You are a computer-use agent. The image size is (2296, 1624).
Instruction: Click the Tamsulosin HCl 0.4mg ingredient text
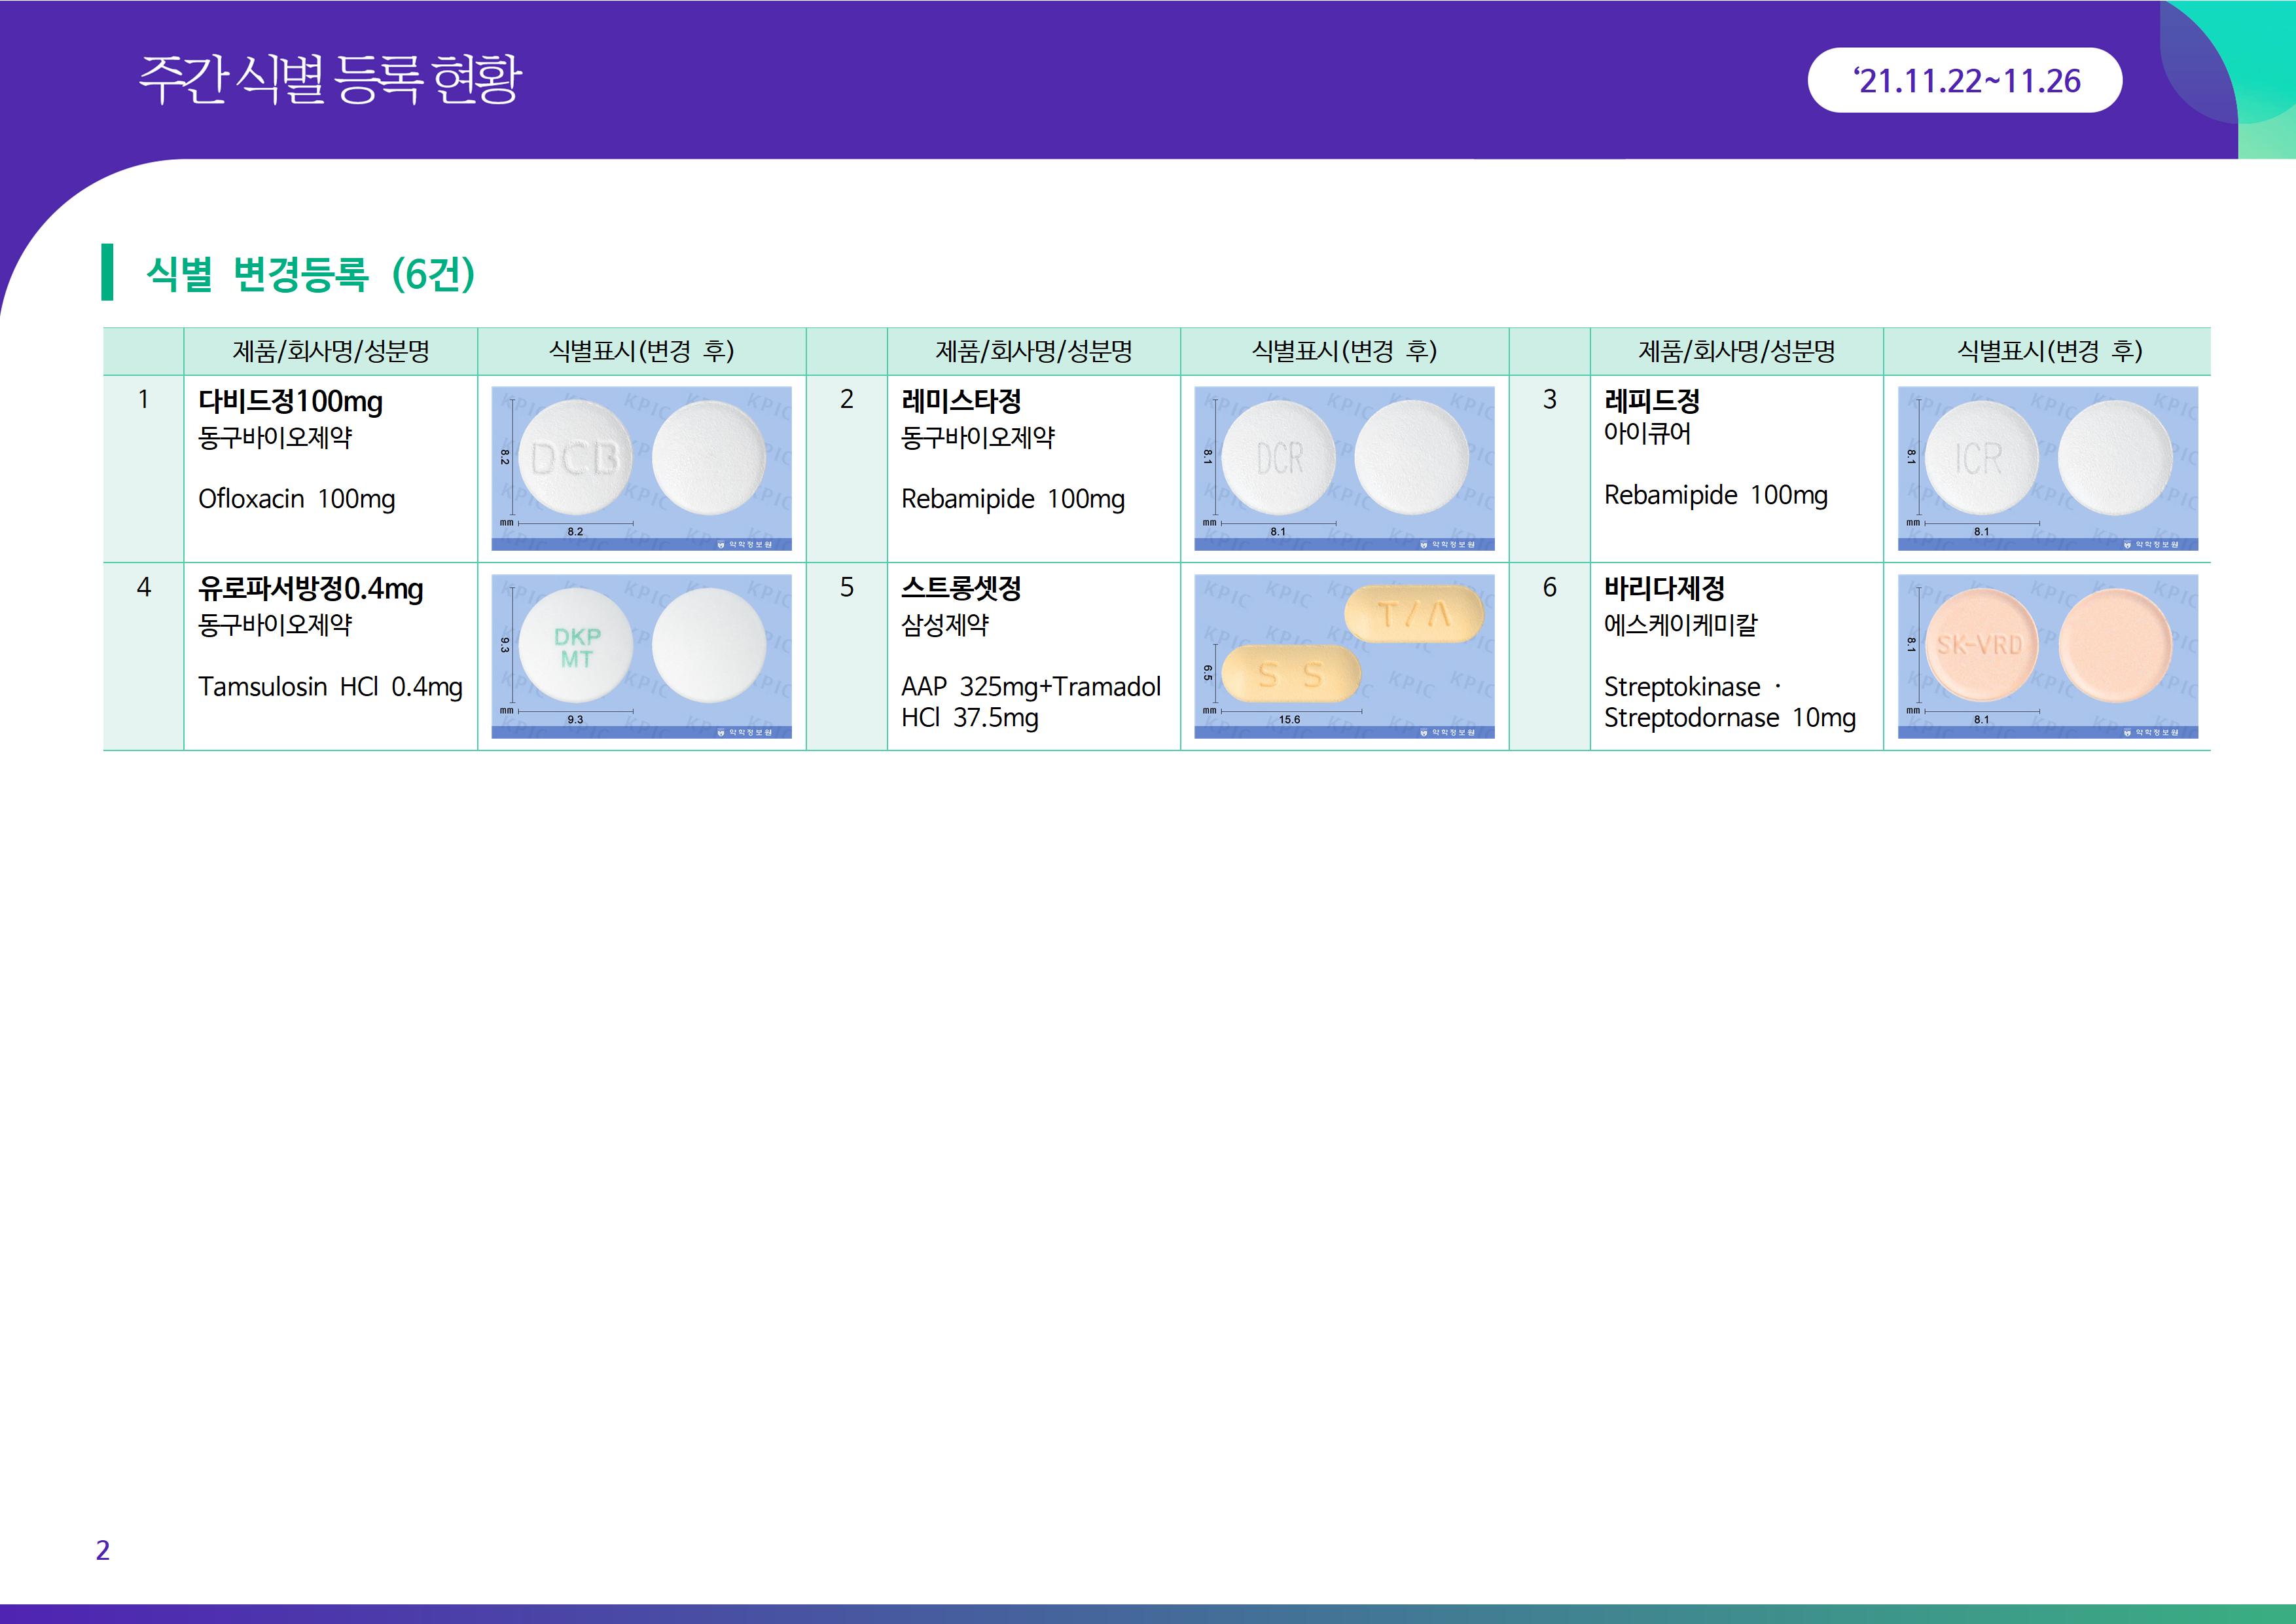pos(330,686)
